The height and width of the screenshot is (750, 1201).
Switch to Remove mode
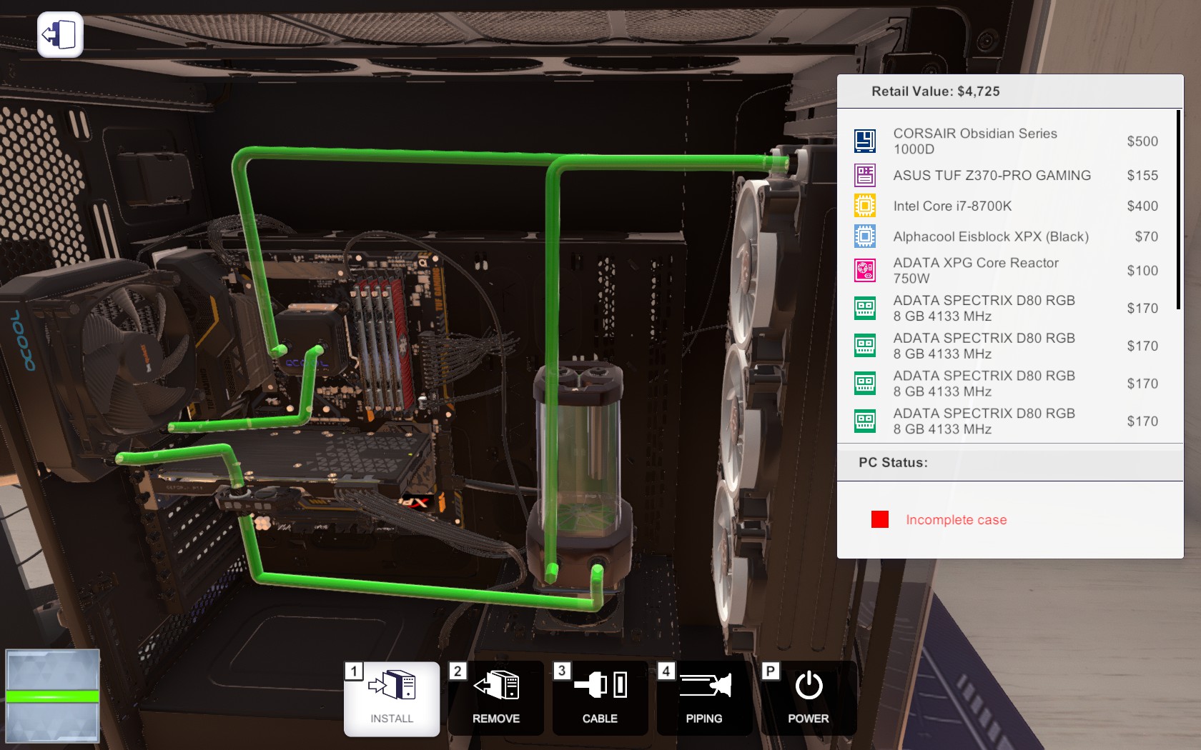pos(496,698)
